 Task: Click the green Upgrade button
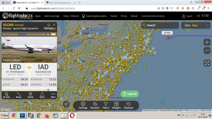130,94
